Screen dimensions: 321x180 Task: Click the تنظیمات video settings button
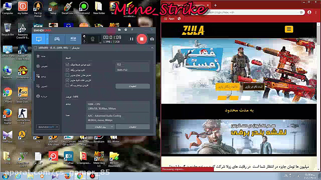click(x=132, y=127)
